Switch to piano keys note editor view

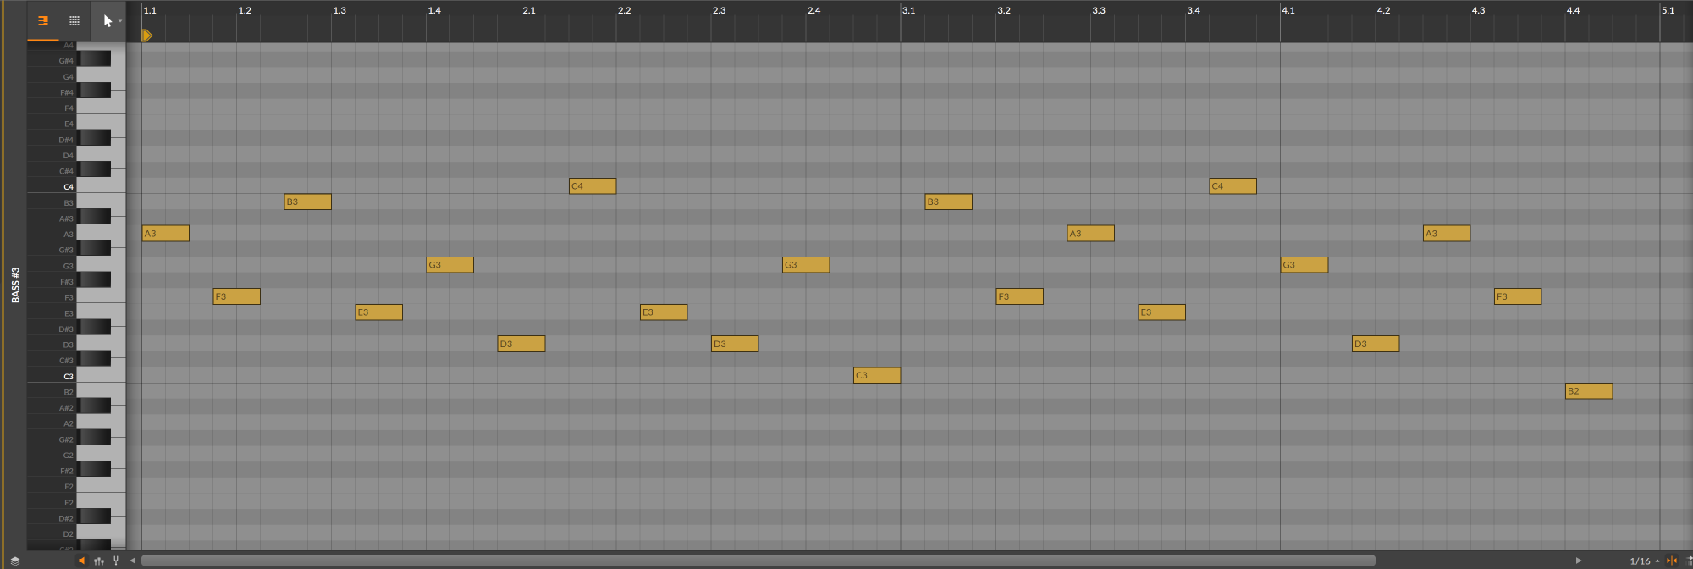point(42,21)
